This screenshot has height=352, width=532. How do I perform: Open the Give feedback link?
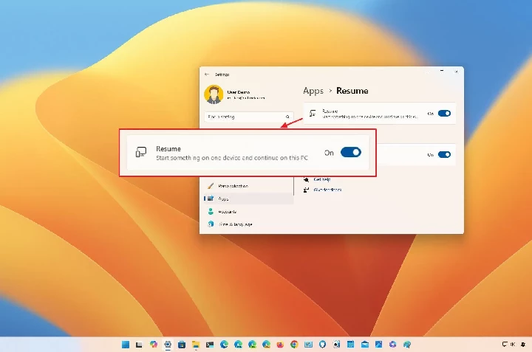(x=327, y=190)
